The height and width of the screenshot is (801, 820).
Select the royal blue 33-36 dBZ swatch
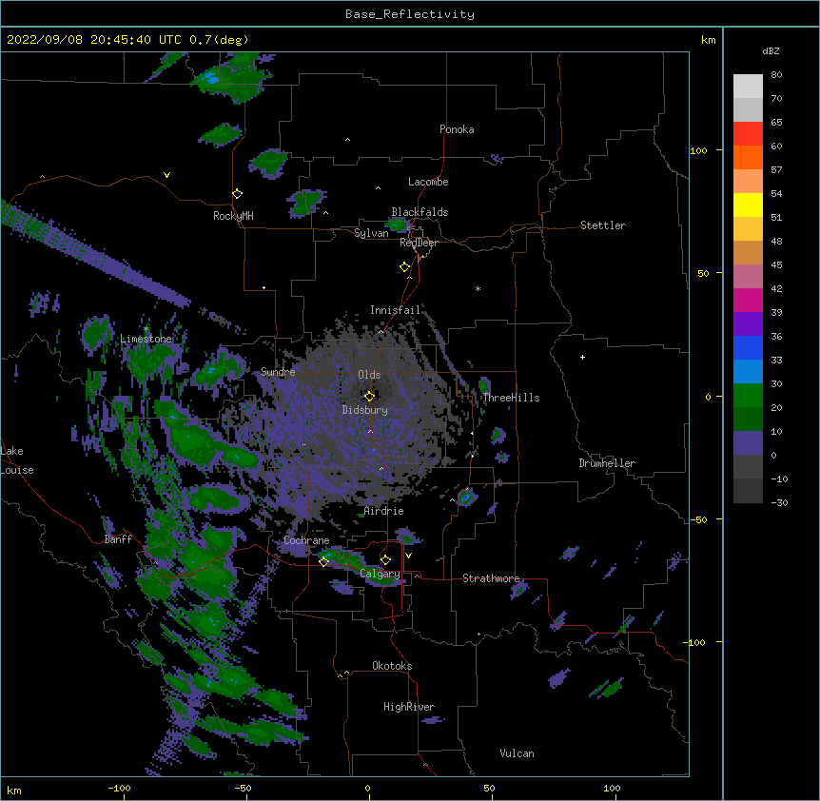(748, 348)
